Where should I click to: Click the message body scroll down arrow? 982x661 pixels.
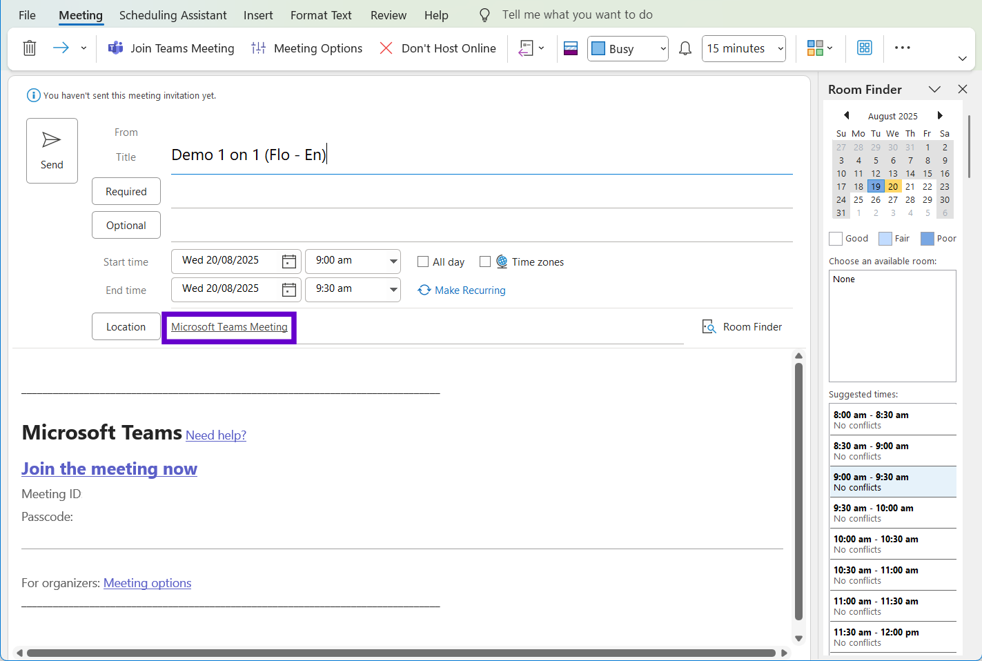798,638
